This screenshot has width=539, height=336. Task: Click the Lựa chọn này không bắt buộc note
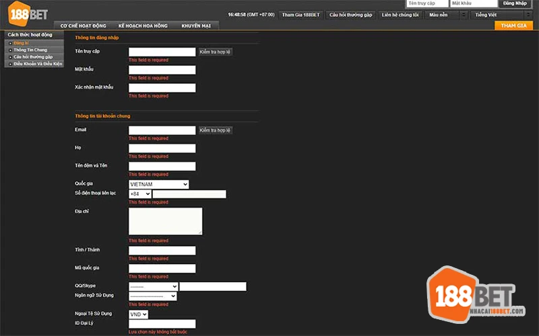pos(158,332)
